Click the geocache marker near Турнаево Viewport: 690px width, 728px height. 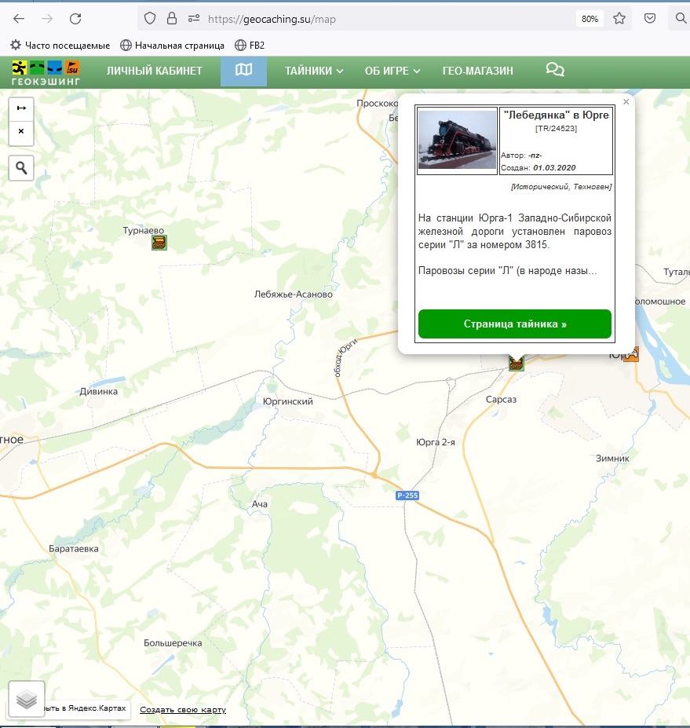(x=159, y=243)
